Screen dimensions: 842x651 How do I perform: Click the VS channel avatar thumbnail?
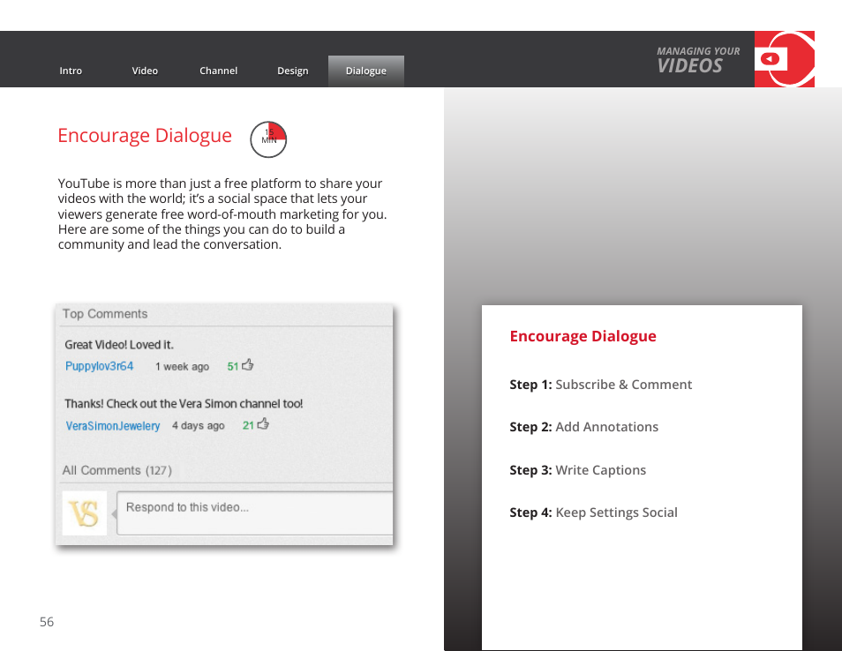point(85,513)
